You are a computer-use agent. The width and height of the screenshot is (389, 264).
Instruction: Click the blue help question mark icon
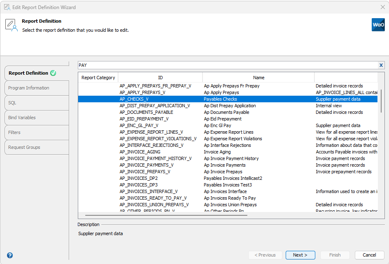pos(10,255)
